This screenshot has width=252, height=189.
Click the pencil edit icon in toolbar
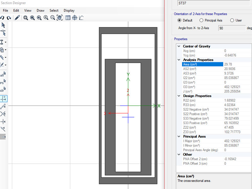pos(17,18)
